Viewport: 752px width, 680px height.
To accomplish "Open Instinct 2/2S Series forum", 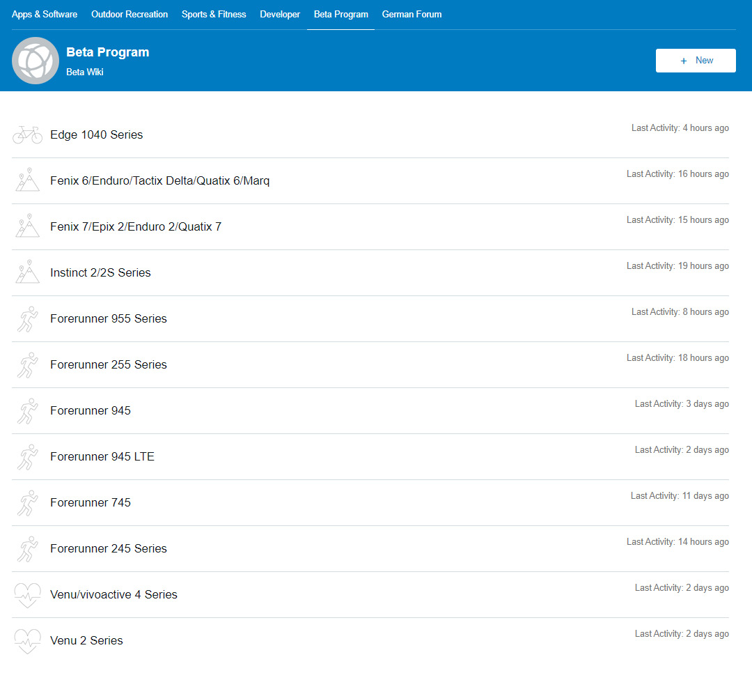I will pyautogui.click(x=100, y=273).
